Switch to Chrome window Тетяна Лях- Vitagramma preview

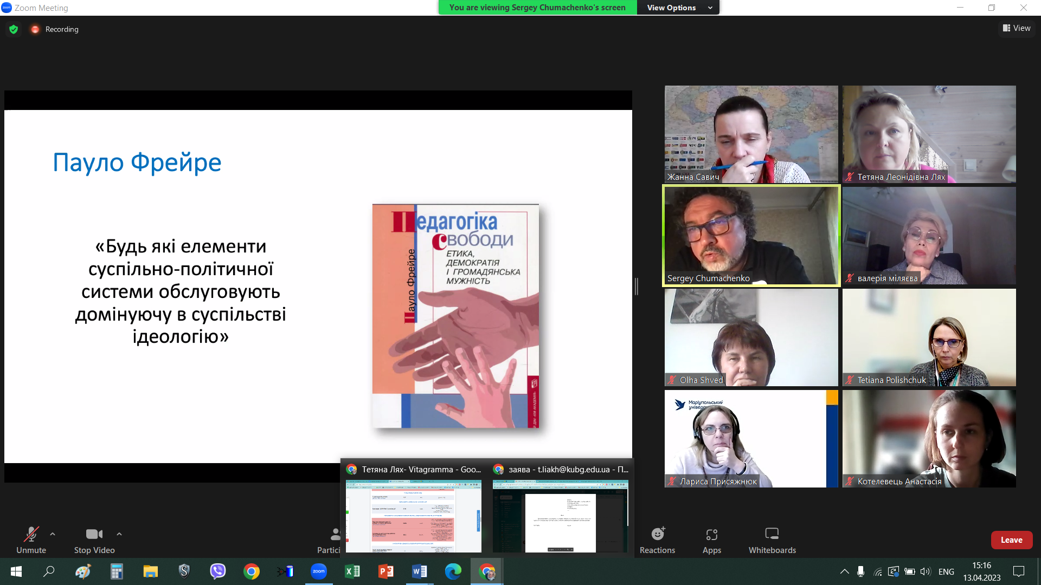pos(414,509)
